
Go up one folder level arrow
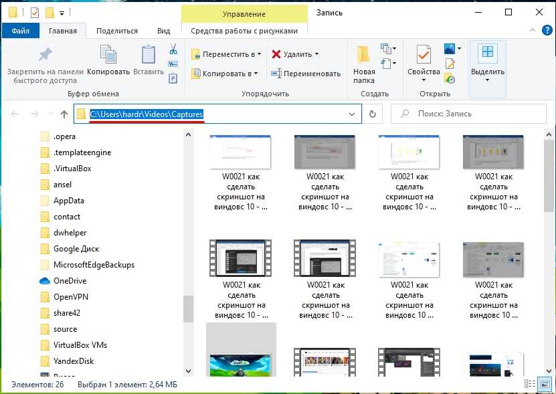pyautogui.click(x=64, y=114)
